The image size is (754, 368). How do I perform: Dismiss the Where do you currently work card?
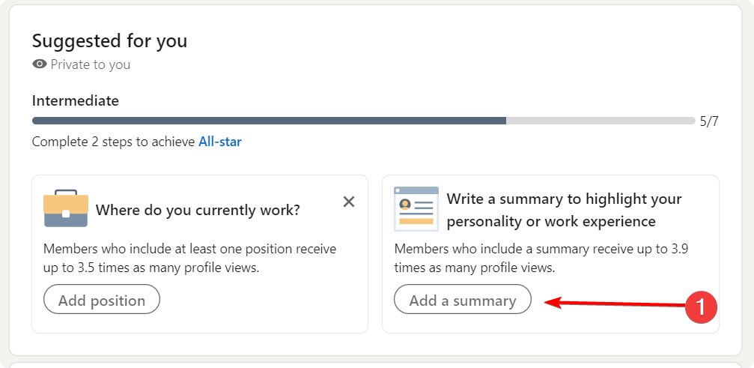348,202
